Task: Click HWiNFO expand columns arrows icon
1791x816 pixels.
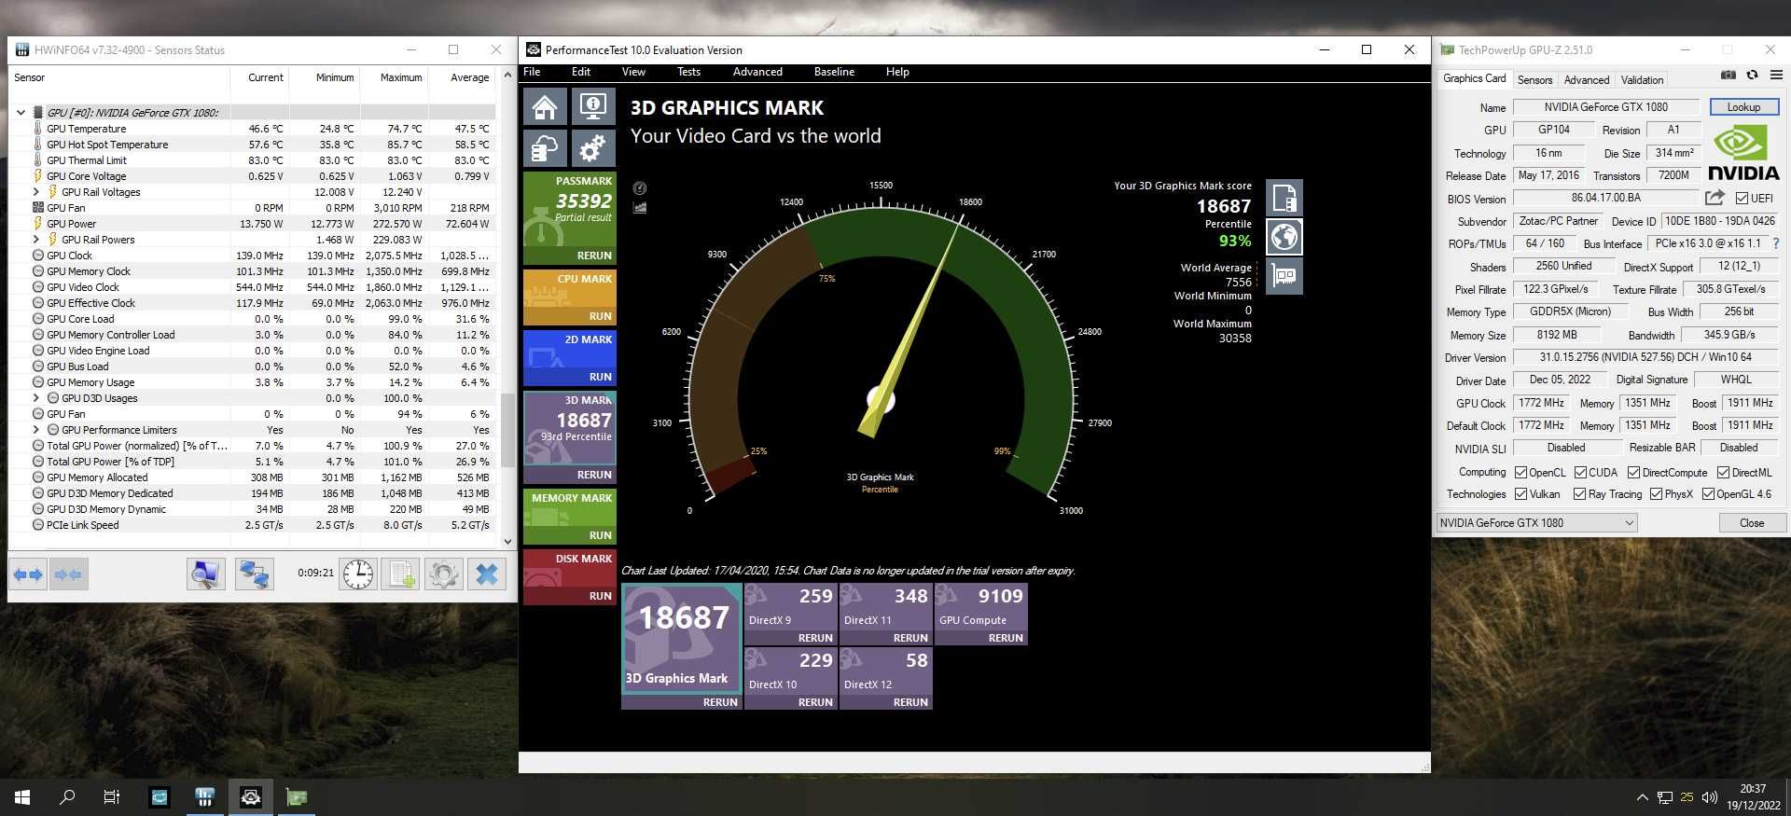Action: (28, 574)
